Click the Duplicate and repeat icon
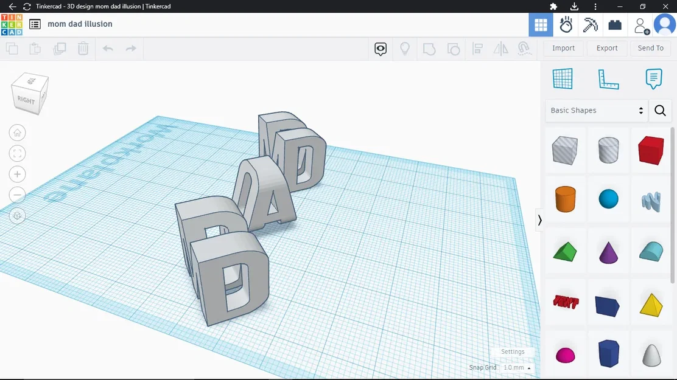 click(59, 49)
